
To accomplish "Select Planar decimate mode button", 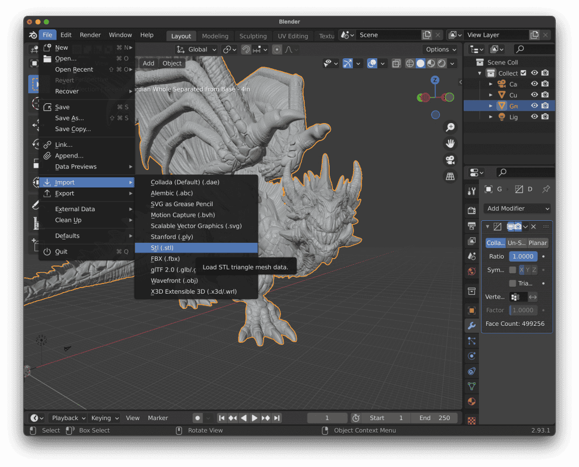I will point(538,243).
